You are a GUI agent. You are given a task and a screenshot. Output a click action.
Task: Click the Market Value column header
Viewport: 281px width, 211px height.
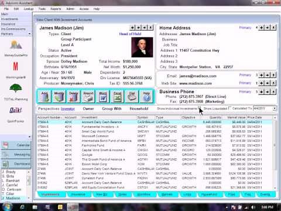pyautogui.click(x=236, y=117)
